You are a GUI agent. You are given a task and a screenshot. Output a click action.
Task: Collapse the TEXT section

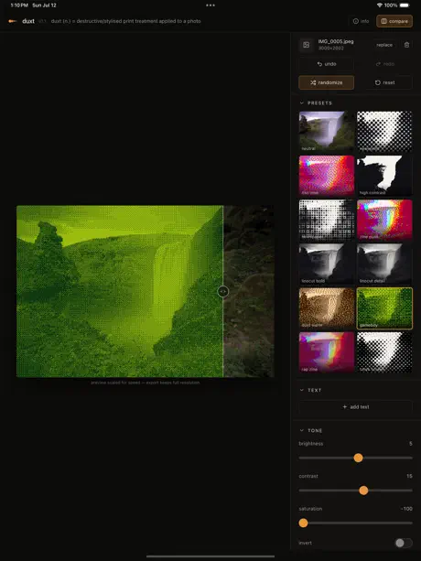310,390
